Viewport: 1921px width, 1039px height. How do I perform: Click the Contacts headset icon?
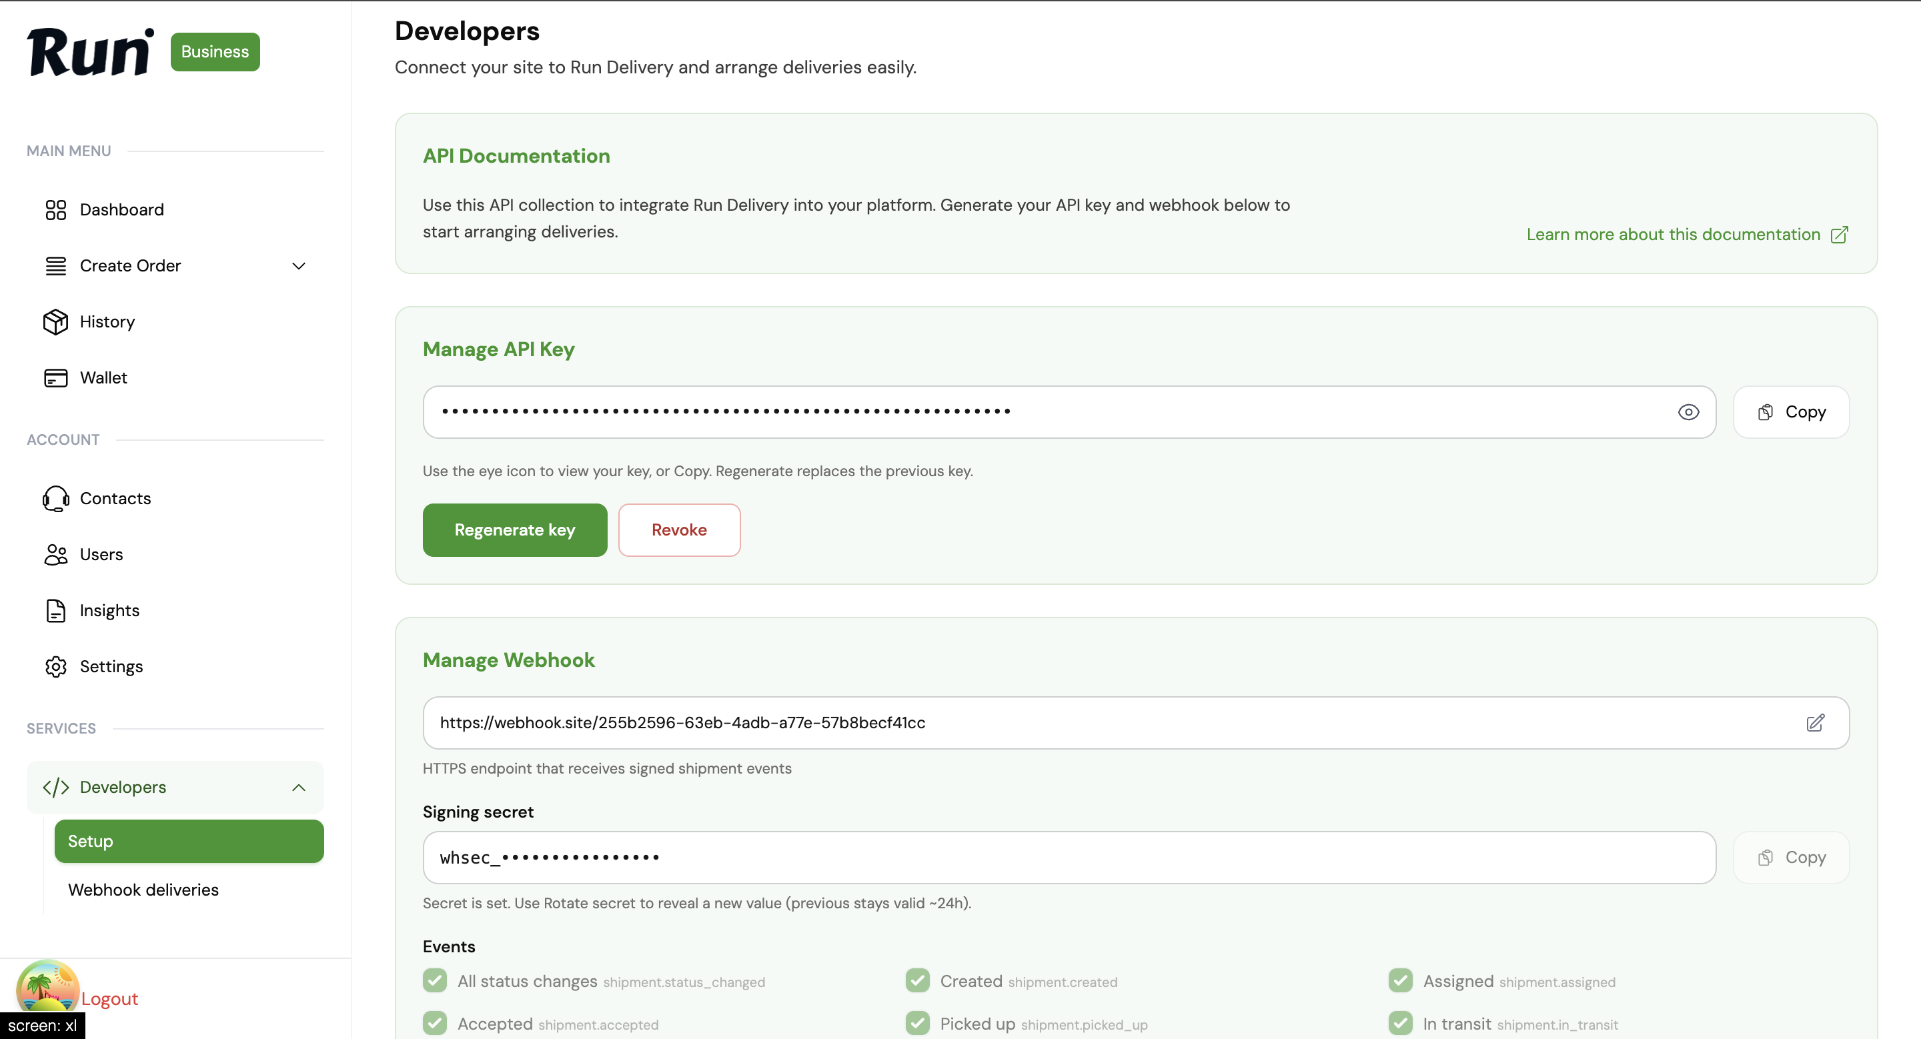point(56,499)
